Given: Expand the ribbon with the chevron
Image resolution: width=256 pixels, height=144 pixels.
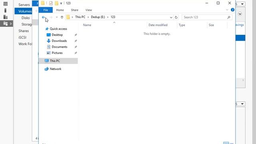Looking at the screenshot, I should point(227,10).
